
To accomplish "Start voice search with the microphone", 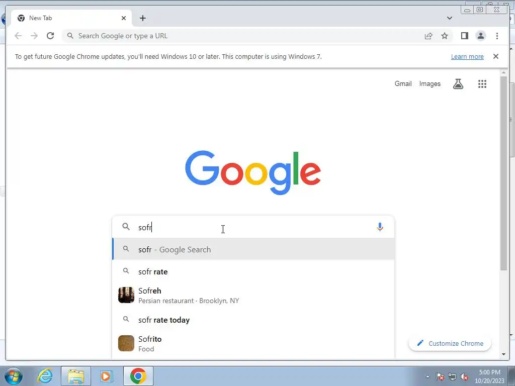I will click(x=380, y=227).
